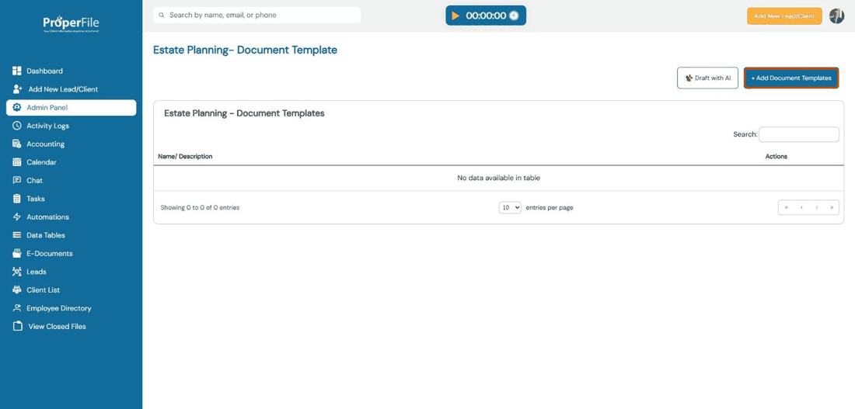Click the Data Tables list icon
This screenshot has height=409, width=855.
pos(17,234)
